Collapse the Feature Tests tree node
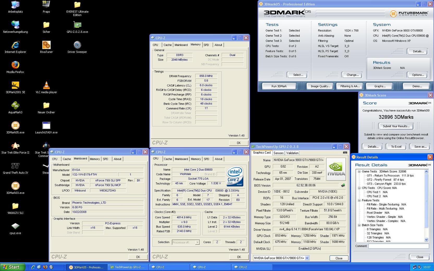434x271 pixels. point(359,200)
